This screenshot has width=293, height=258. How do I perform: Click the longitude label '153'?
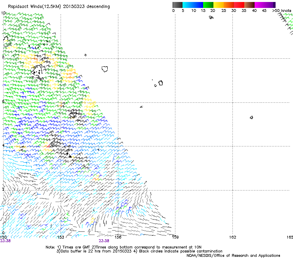(x=61, y=237)
